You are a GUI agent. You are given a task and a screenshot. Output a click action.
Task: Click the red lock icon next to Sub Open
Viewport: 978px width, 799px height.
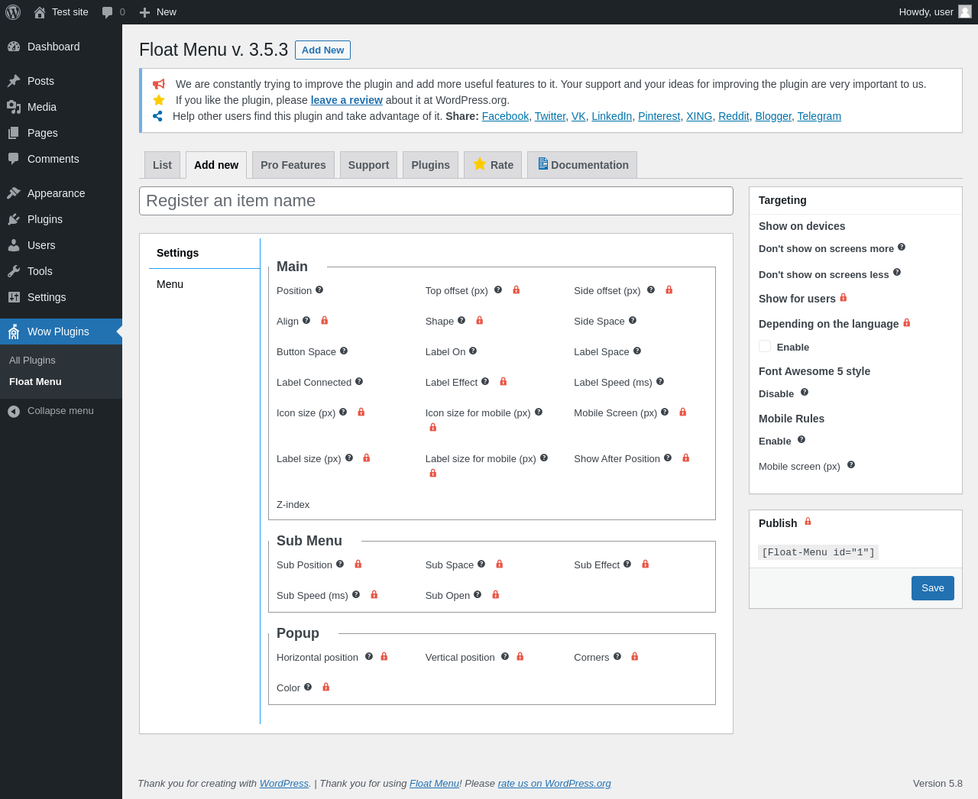(496, 594)
